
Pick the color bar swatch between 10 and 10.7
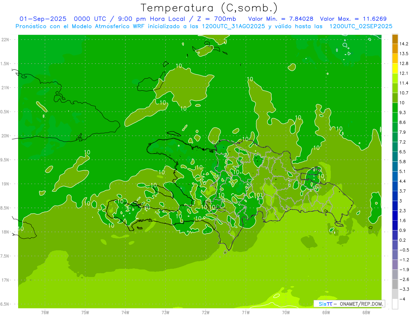pyautogui.click(x=395, y=98)
